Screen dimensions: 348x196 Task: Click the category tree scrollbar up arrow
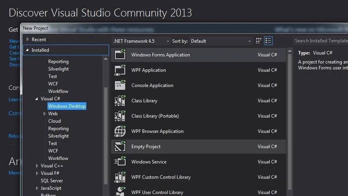(106, 59)
